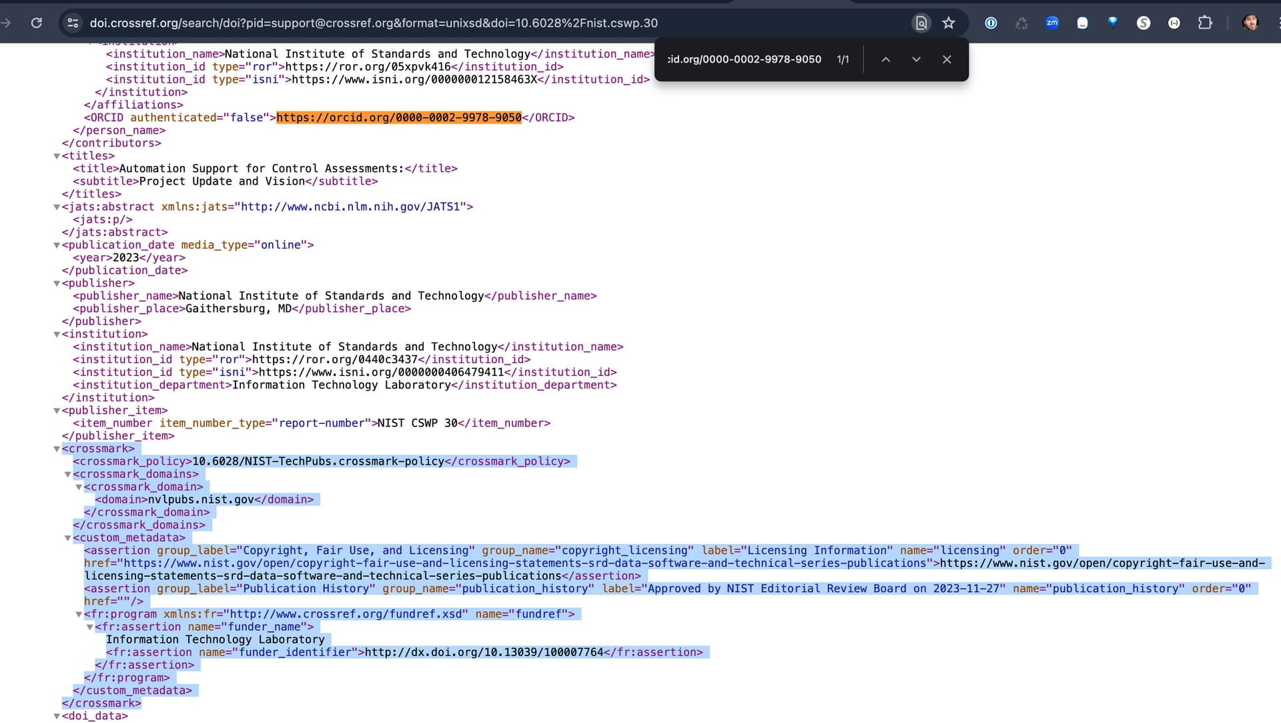Expand or collapse the doi_data node
This screenshot has width=1281, height=723.
57,716
